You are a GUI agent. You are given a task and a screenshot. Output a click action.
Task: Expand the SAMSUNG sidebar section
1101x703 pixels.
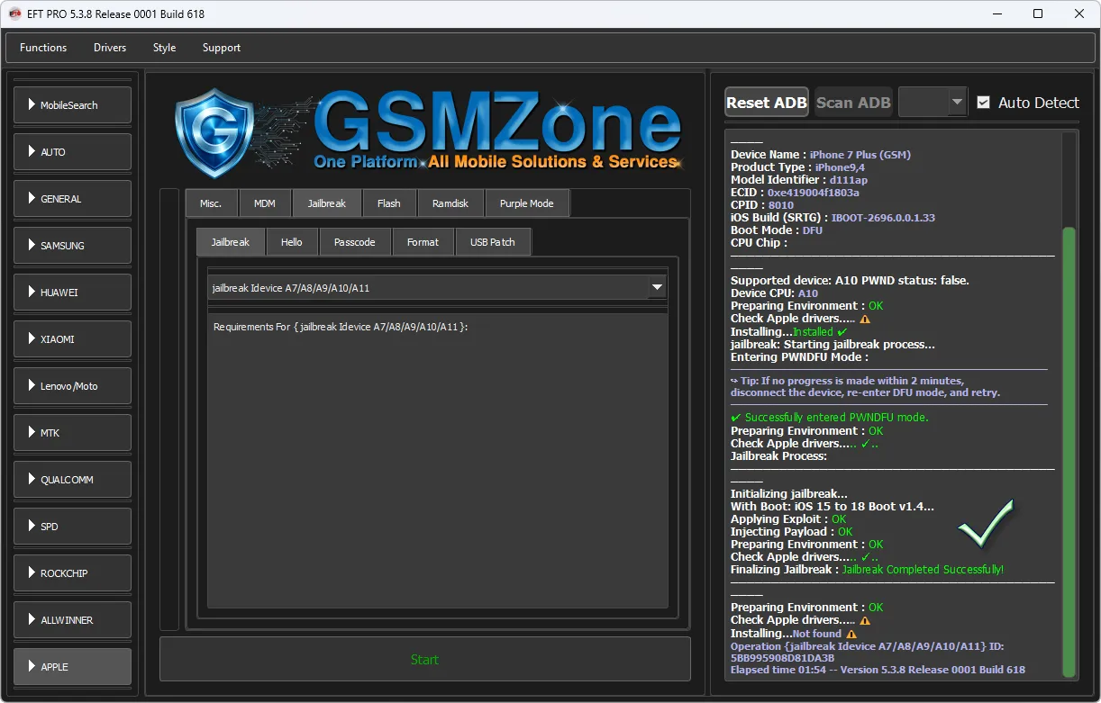[73, 246]
